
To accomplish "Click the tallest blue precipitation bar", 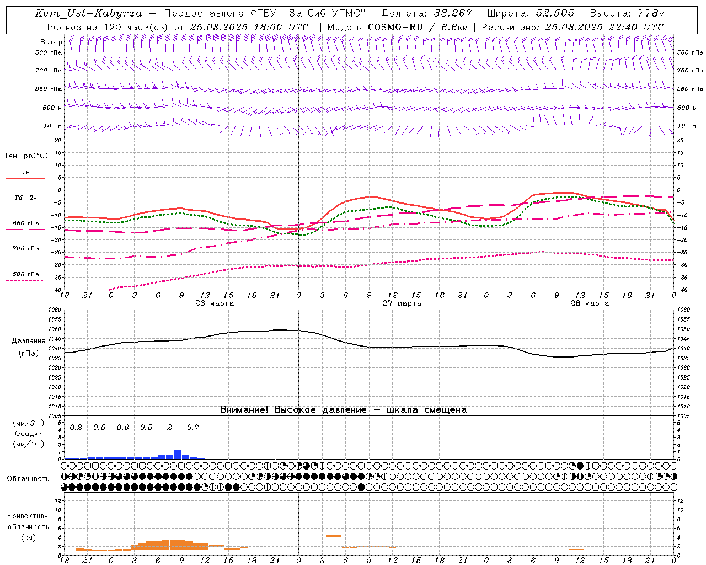I will [178, 455].
